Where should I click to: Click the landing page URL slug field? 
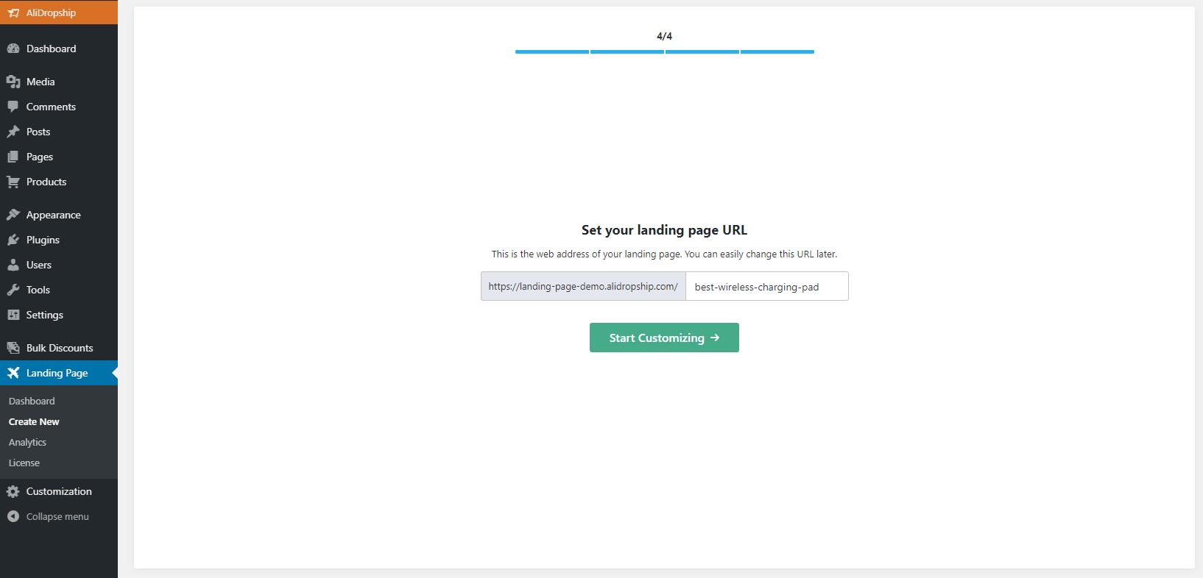pyautogui.click(x=766, y=287)
